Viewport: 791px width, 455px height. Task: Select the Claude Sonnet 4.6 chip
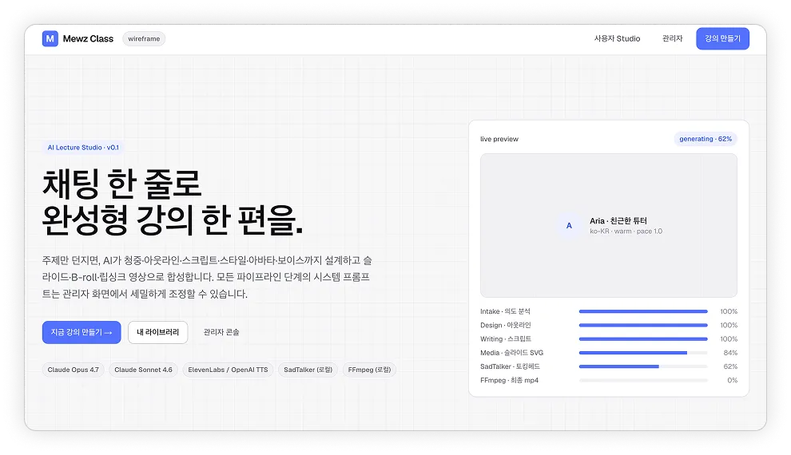[143, 370]
